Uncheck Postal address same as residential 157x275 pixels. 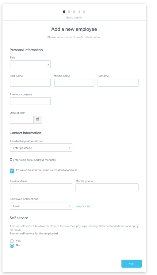click(x=12, y=170)
